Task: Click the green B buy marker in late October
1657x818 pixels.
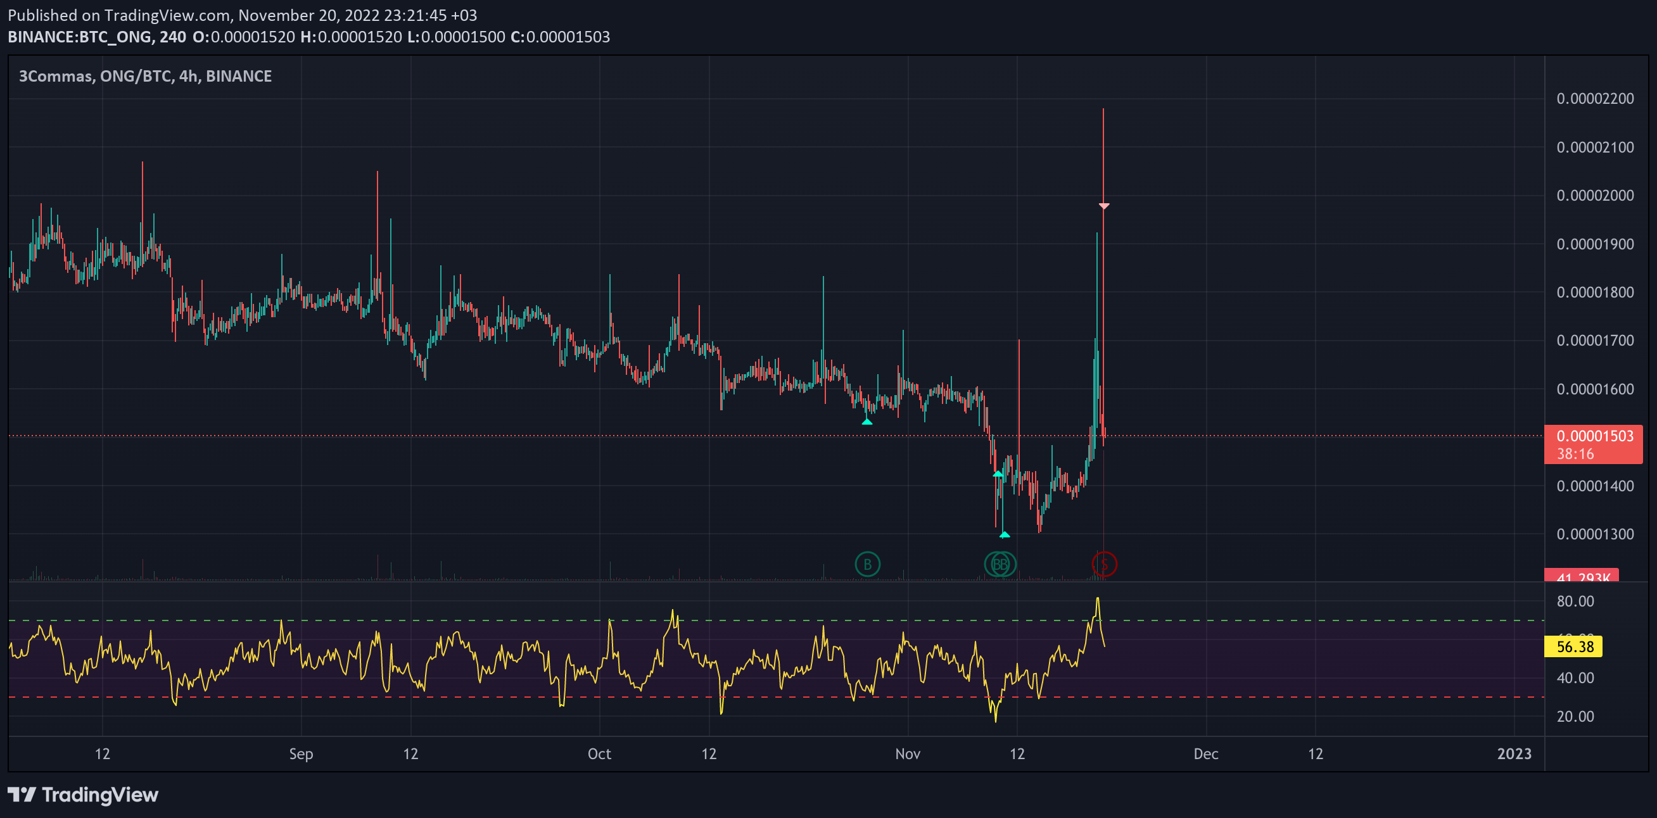Action: click(x=867, y=564)
